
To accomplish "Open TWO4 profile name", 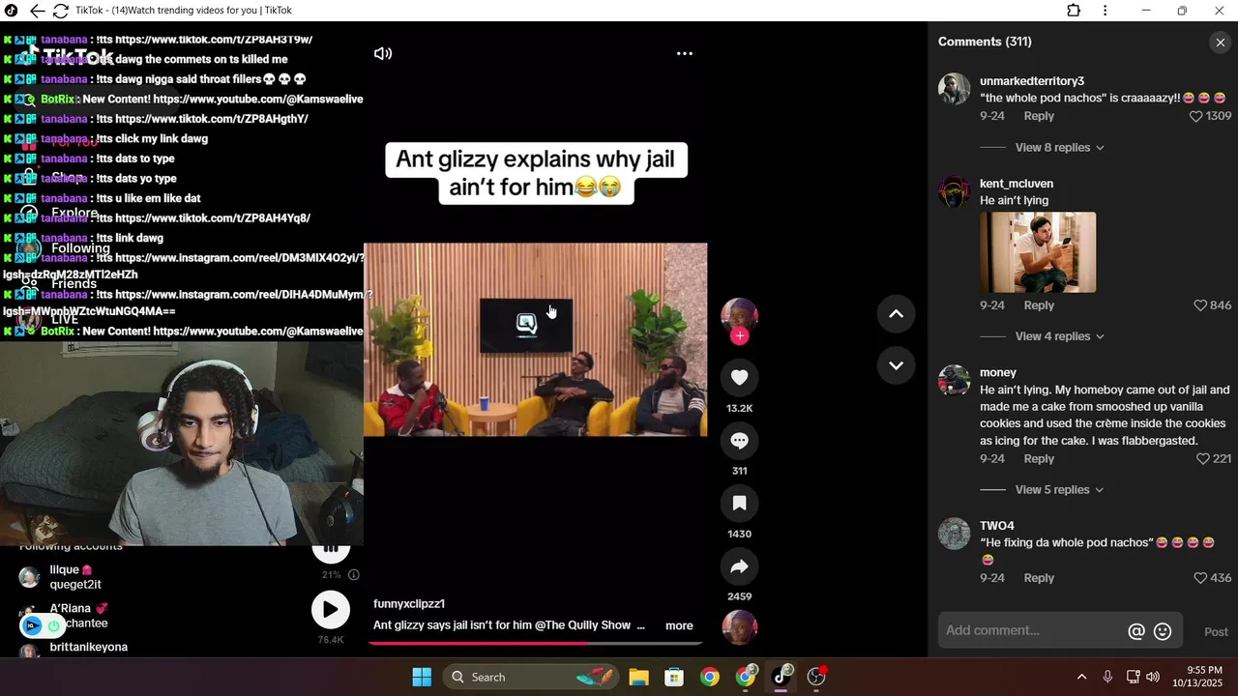I will [997, 526].
